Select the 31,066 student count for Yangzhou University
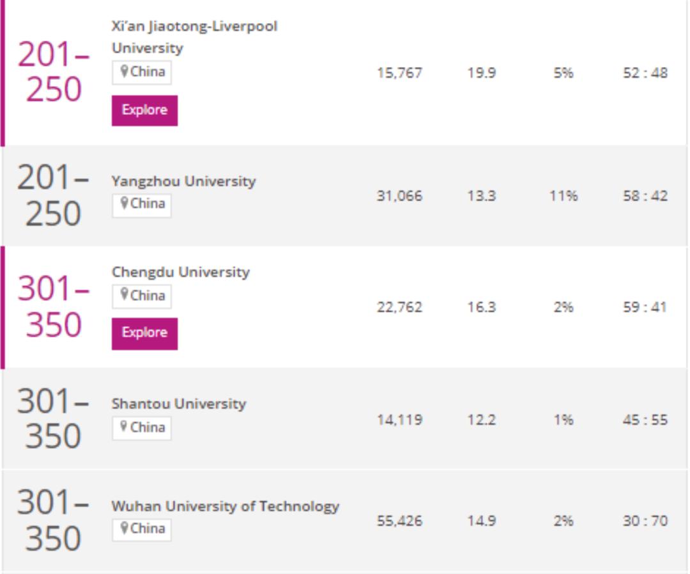Image resolution: width=690 pixels, height=574 pixels. pyautogui.click(x=399, y=196)
